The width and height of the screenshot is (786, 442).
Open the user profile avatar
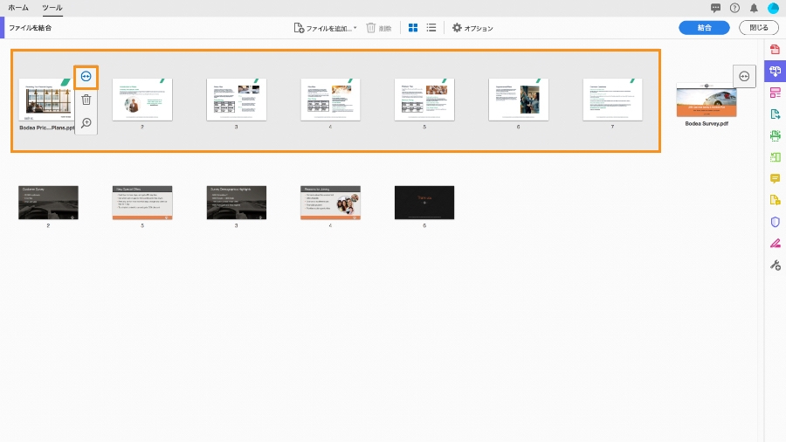click(x=773, y=8)
